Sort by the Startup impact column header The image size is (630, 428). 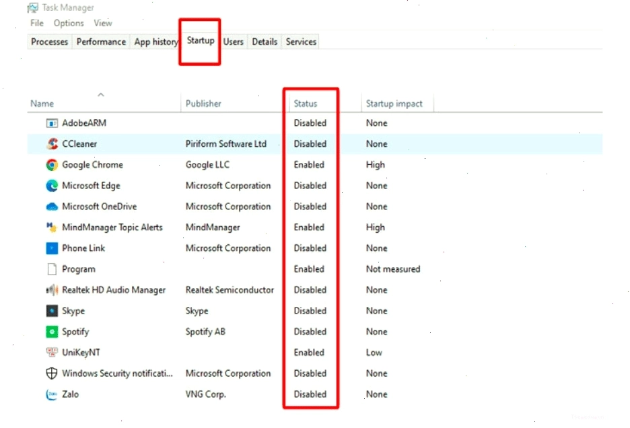pyautogui.click(x=394, y=104)
